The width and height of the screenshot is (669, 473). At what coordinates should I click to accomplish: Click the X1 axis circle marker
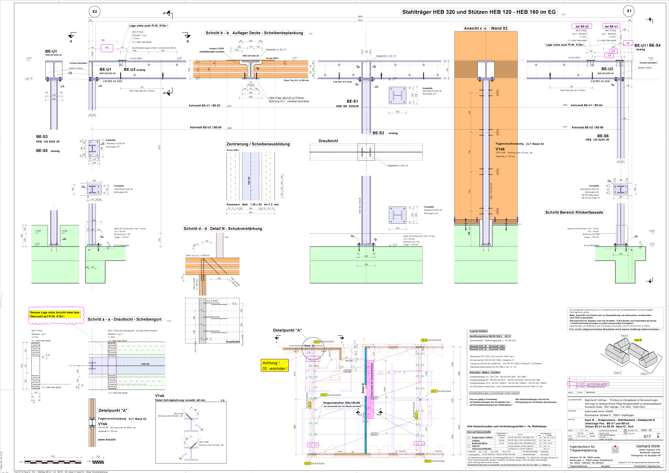point(629,11)
